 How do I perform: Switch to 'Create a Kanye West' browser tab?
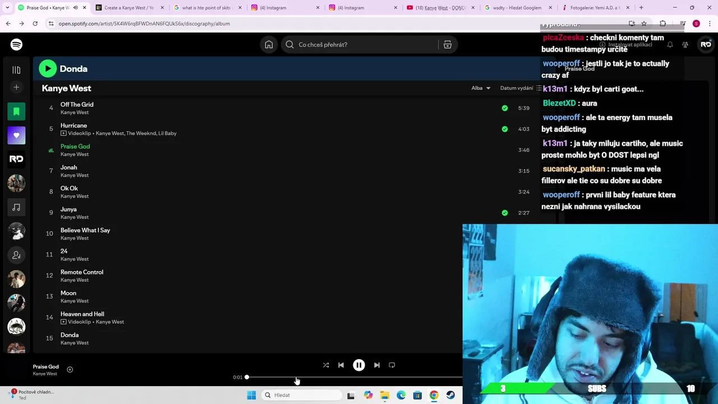[x=128, y=8]
